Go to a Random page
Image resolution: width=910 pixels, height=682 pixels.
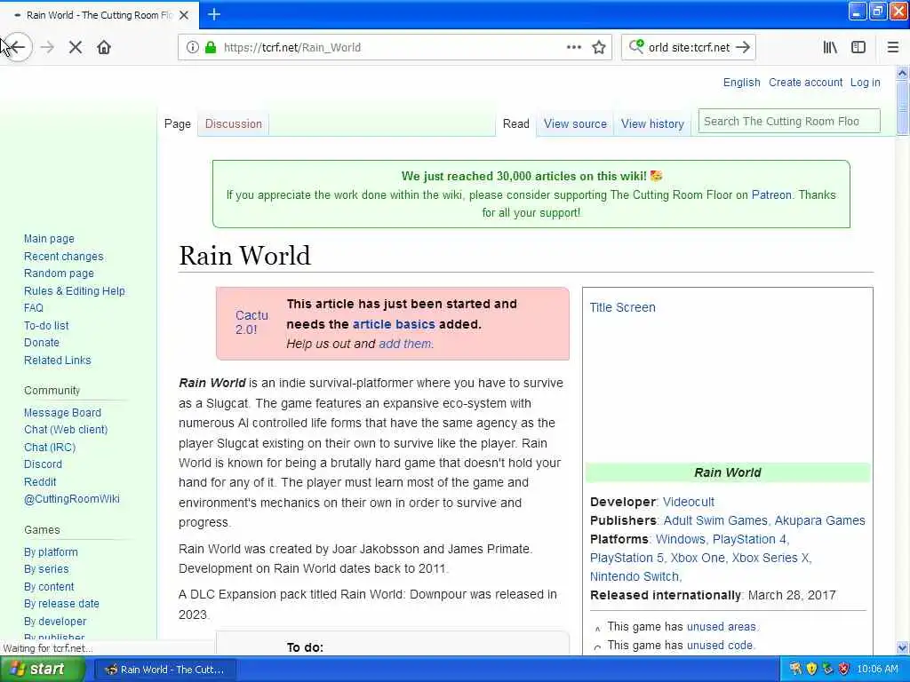click(59, 274)
